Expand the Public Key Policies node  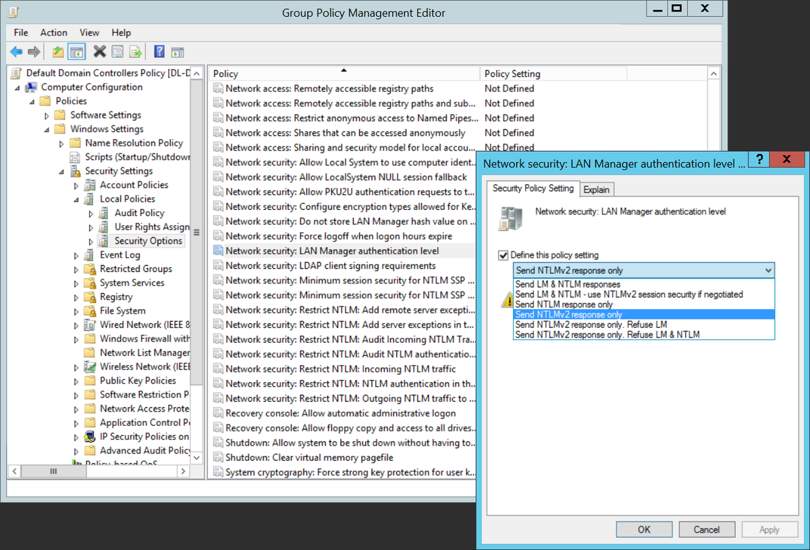76,381
